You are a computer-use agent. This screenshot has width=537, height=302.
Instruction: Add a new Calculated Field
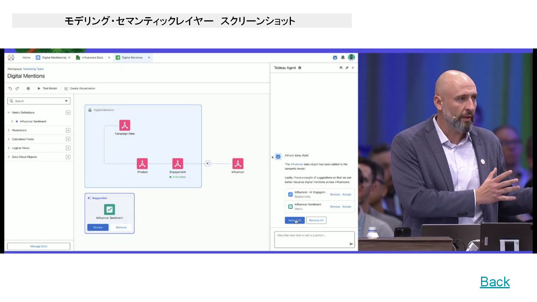click(x=68, y=139)
